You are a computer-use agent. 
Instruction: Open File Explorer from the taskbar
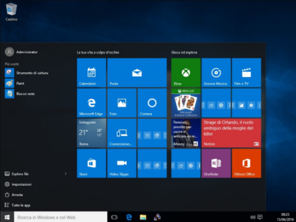click(143, 217)
